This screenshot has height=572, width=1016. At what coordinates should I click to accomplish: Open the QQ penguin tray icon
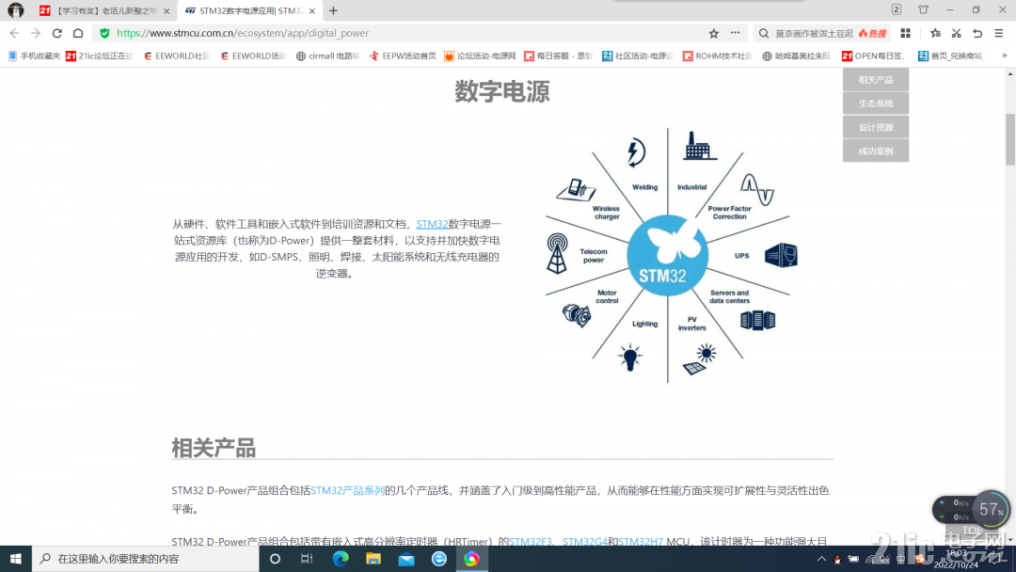(837, 559)
